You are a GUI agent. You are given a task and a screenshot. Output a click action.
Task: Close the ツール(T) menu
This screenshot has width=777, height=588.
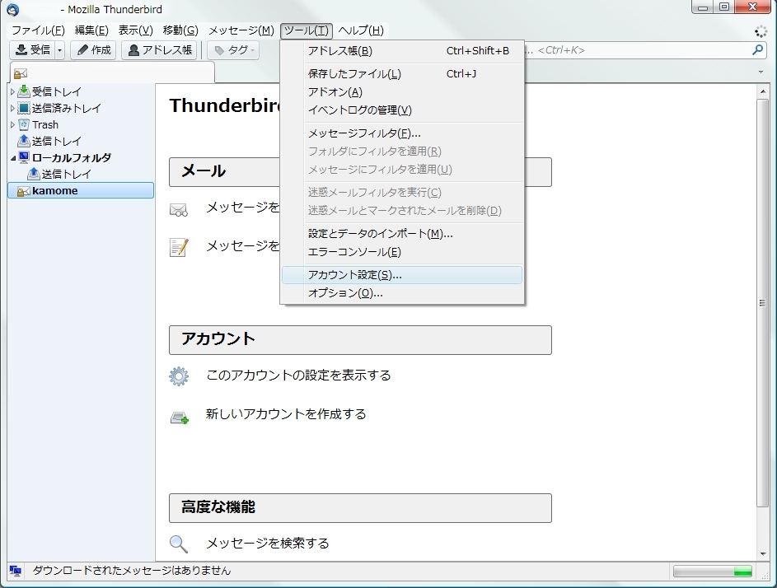coord(307,30)
